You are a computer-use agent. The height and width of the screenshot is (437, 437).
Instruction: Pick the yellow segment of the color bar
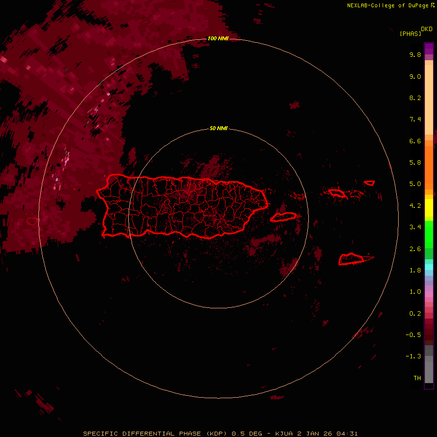(429, 208)
